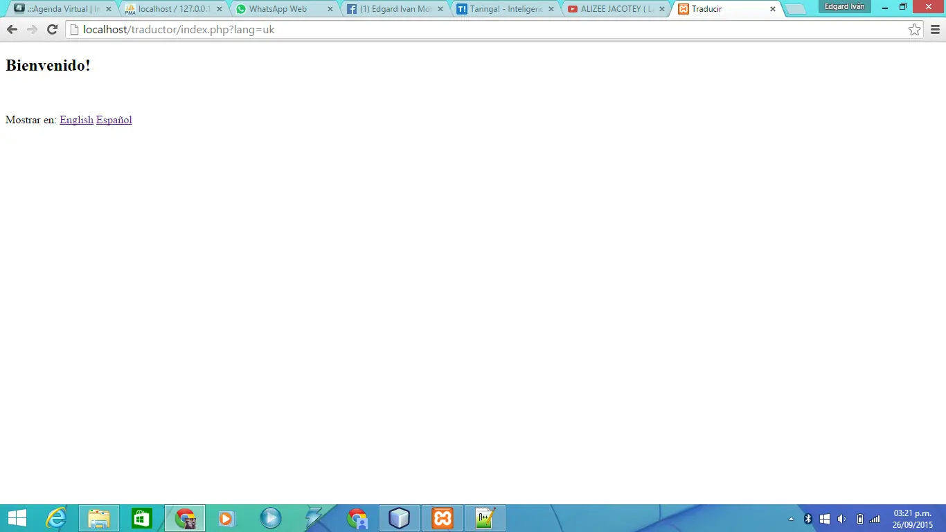Close the ALIZEE JACOTEY tab
946x532 pixels.
point(662,9)
